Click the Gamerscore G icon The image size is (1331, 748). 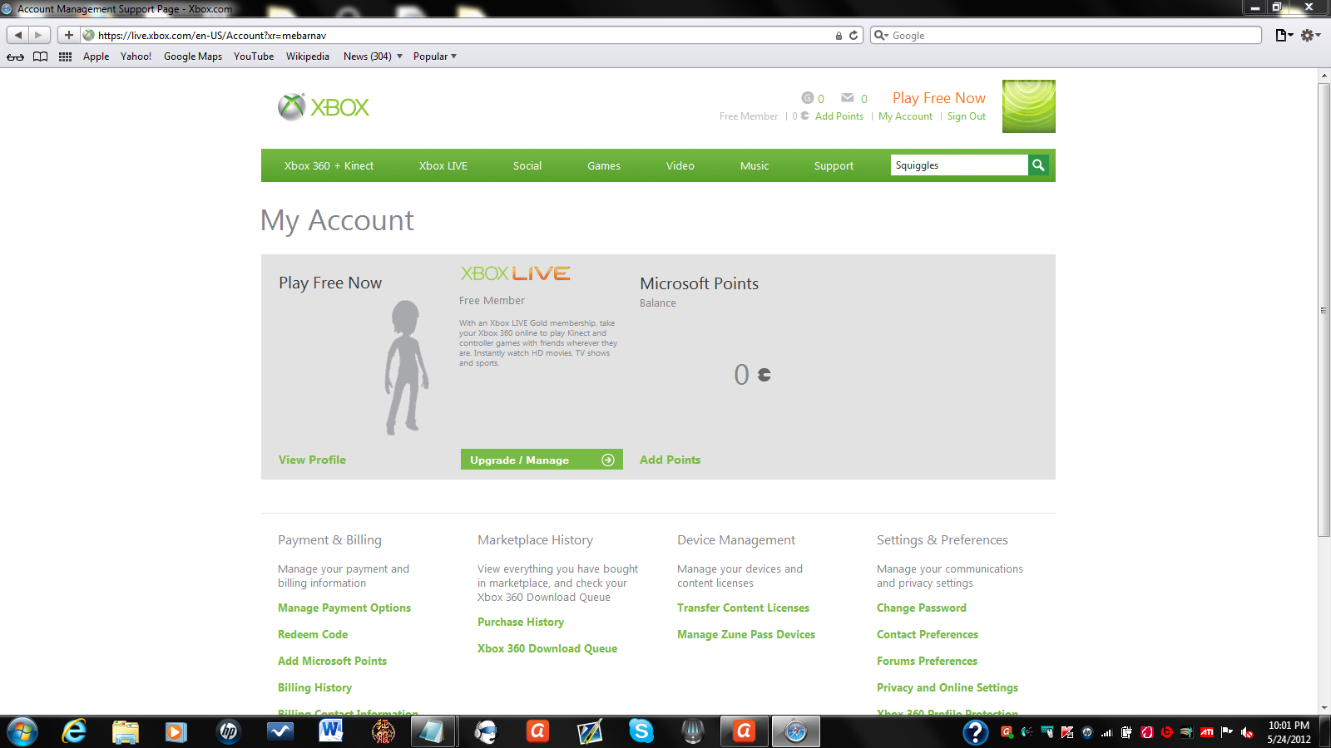pos(807,98)
